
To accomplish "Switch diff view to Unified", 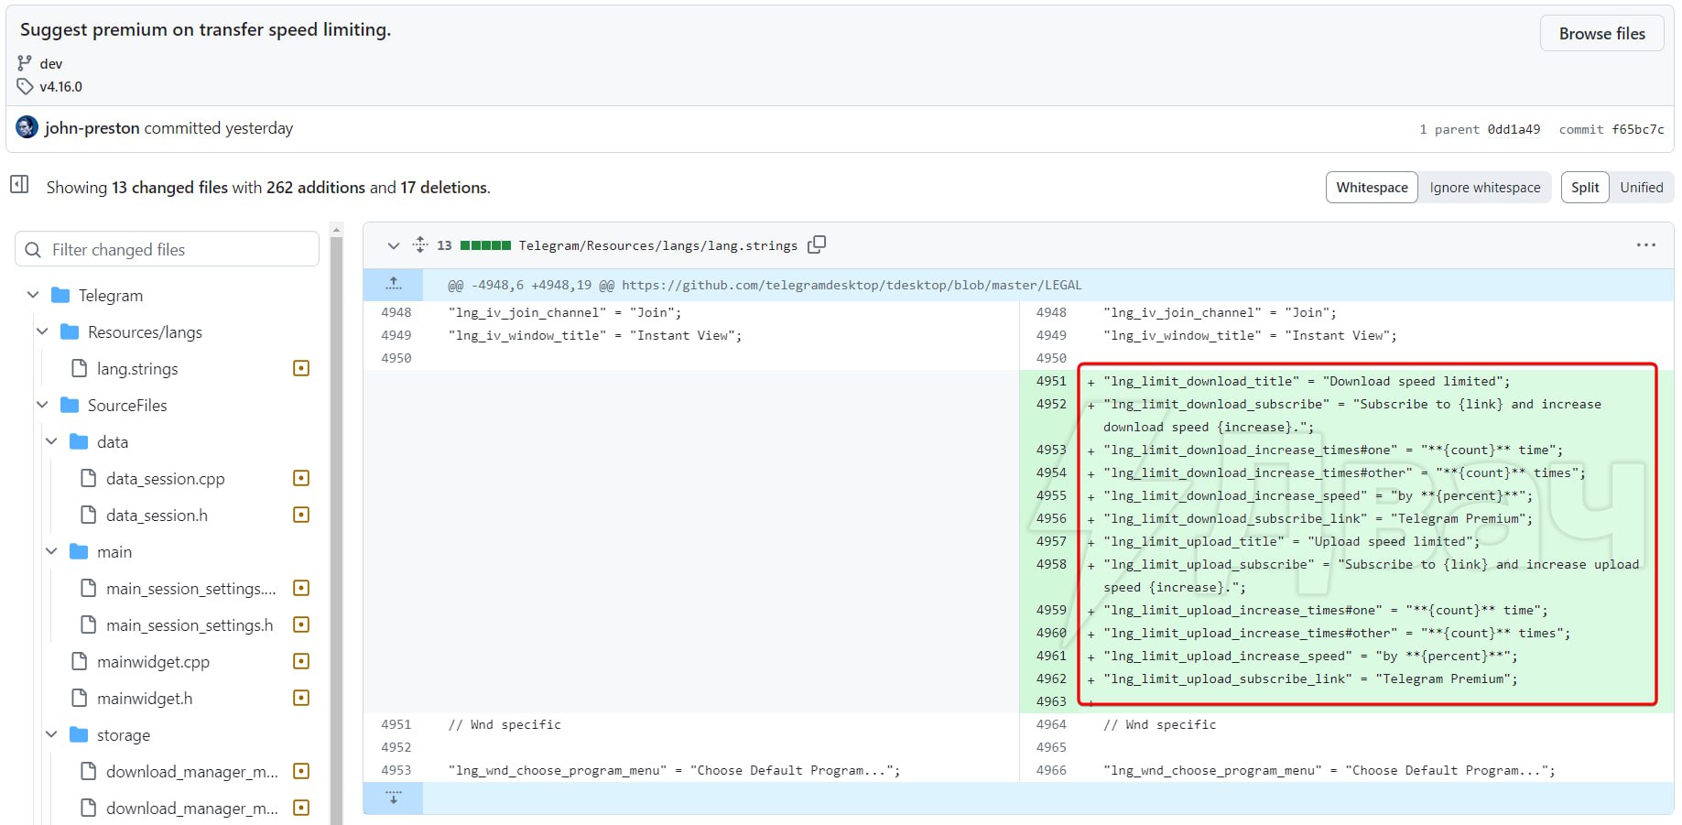I will pyautogui.click(x=1641, y=188).
